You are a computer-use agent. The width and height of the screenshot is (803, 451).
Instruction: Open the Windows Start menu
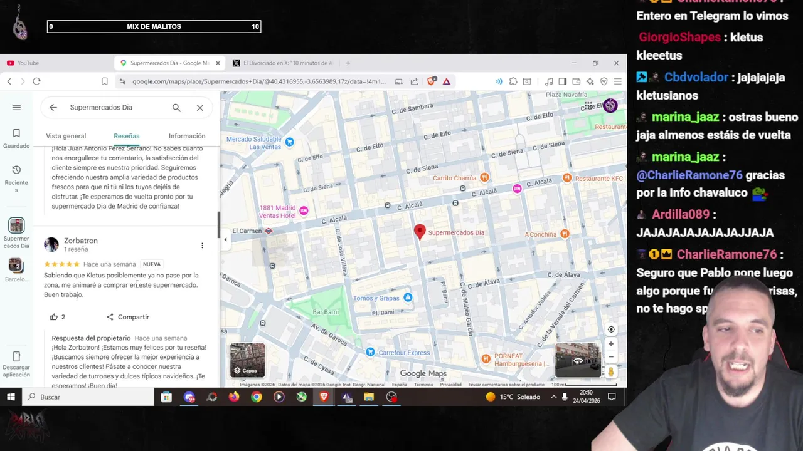(x=11, y=397)
